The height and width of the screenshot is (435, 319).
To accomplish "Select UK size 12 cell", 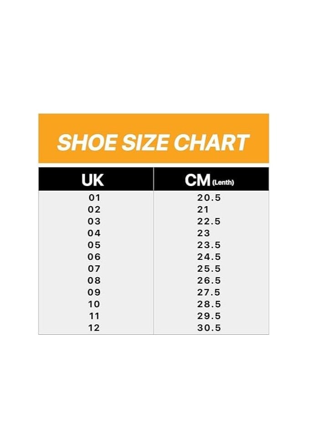I will pos(94,328).
